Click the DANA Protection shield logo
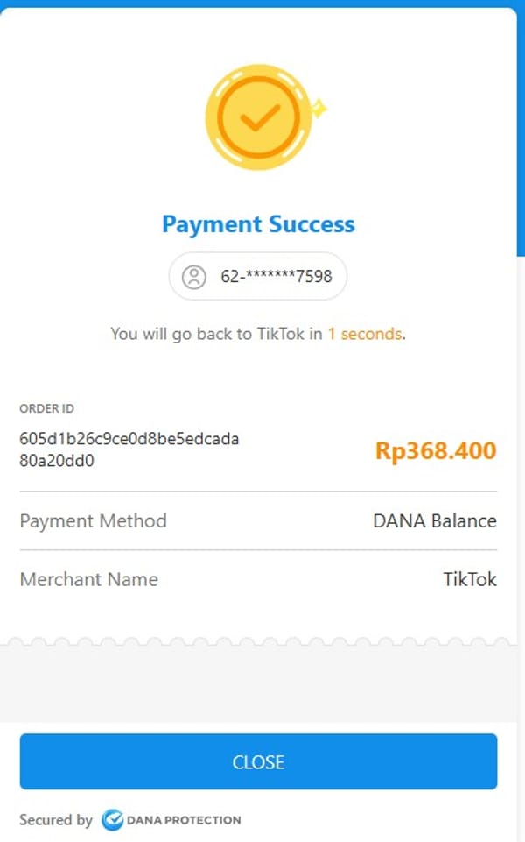Screen dimensions: 525x842 [x=113, y=819]
